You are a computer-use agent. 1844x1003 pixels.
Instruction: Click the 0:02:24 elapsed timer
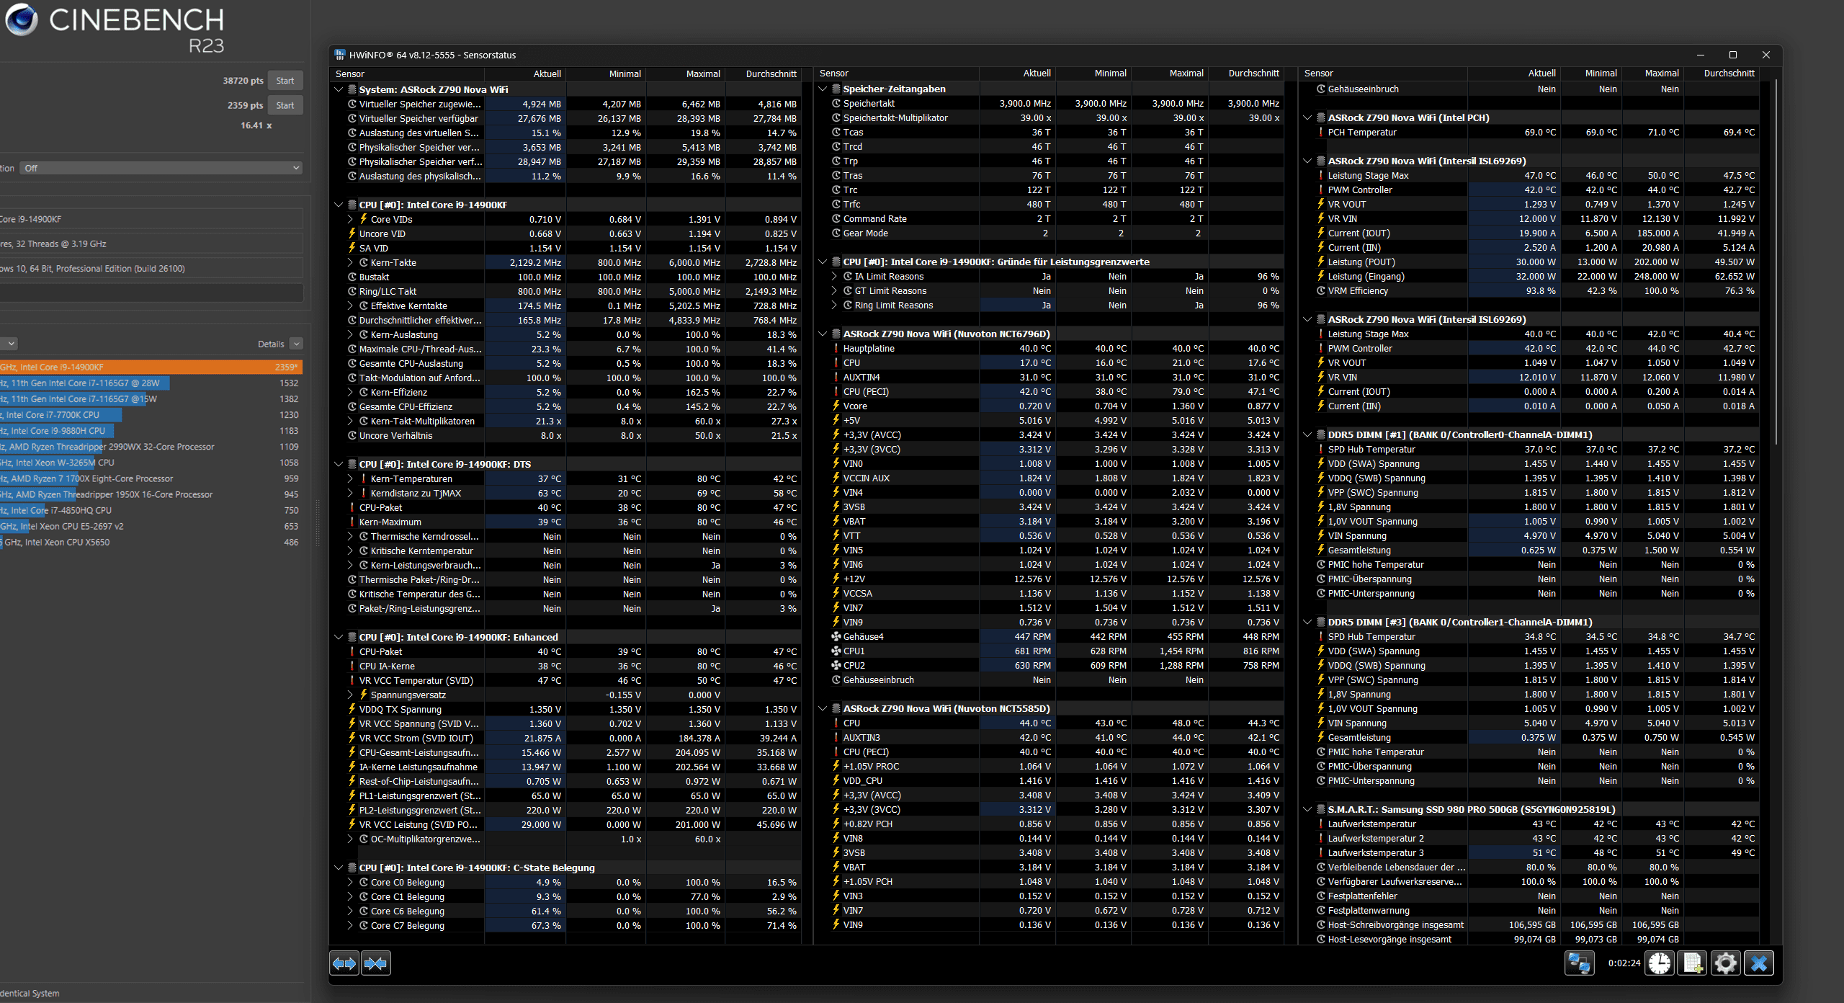click(x=1624, y=963)
